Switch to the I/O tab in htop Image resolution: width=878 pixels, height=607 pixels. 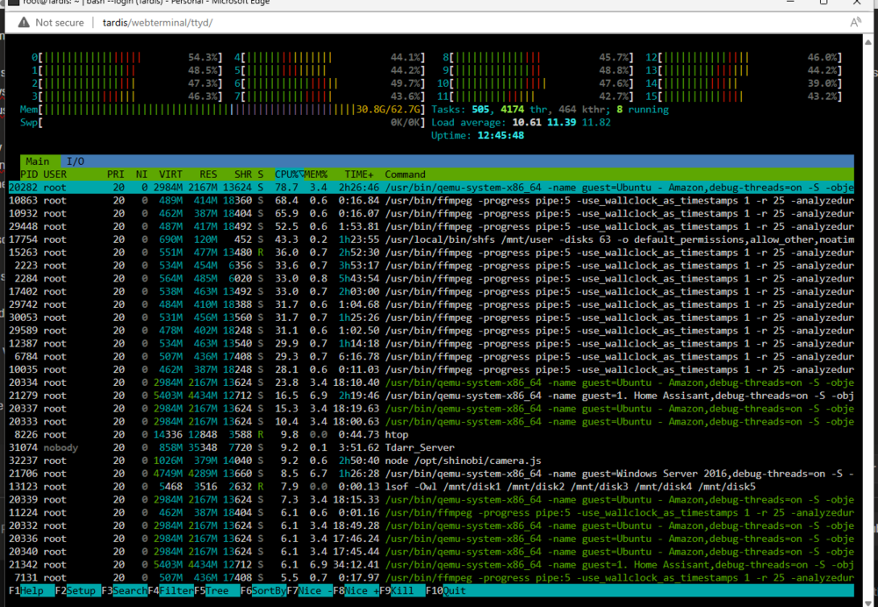[75, 161]
